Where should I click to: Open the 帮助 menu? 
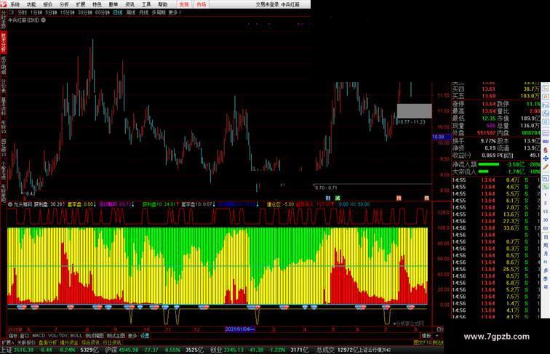pos(163,4)
